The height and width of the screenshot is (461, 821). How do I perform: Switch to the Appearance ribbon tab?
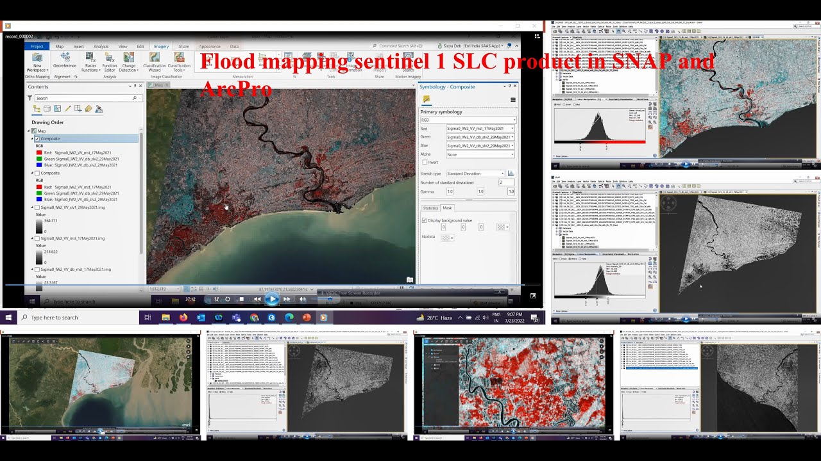[210, 46]
